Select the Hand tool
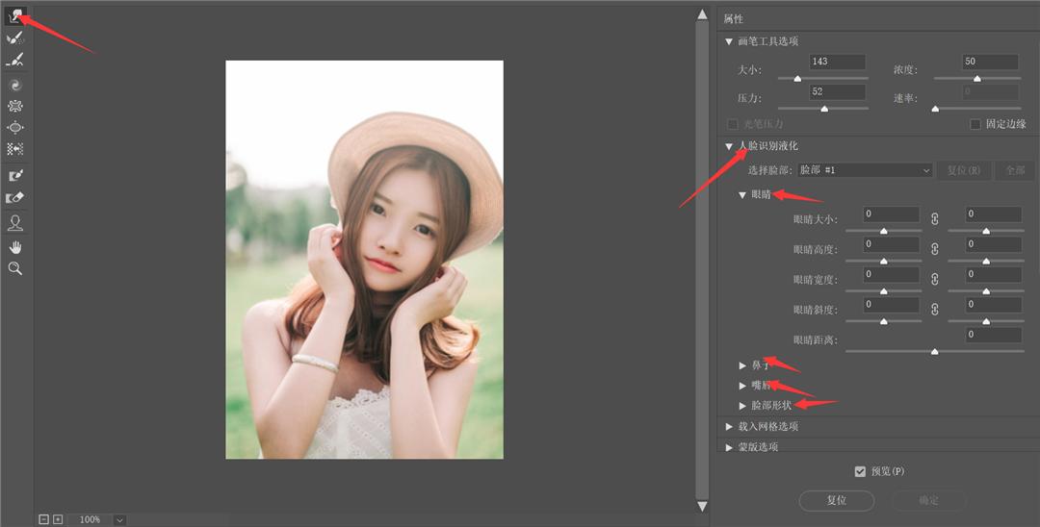Screen dimensions: 1040x527 tap(15, 247)
